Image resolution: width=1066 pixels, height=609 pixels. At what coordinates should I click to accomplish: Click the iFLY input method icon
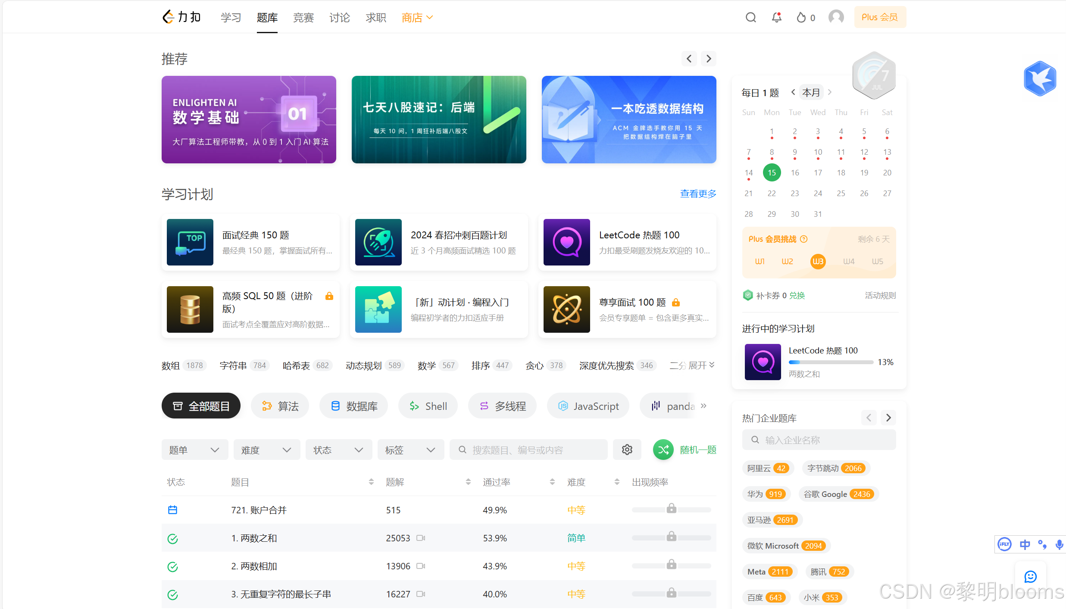(1005, 544)
